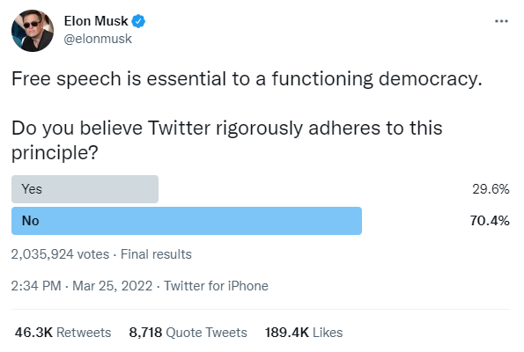524x352 pixels.
Task: View the 189.4K Likes list
Action: point(304,333)
